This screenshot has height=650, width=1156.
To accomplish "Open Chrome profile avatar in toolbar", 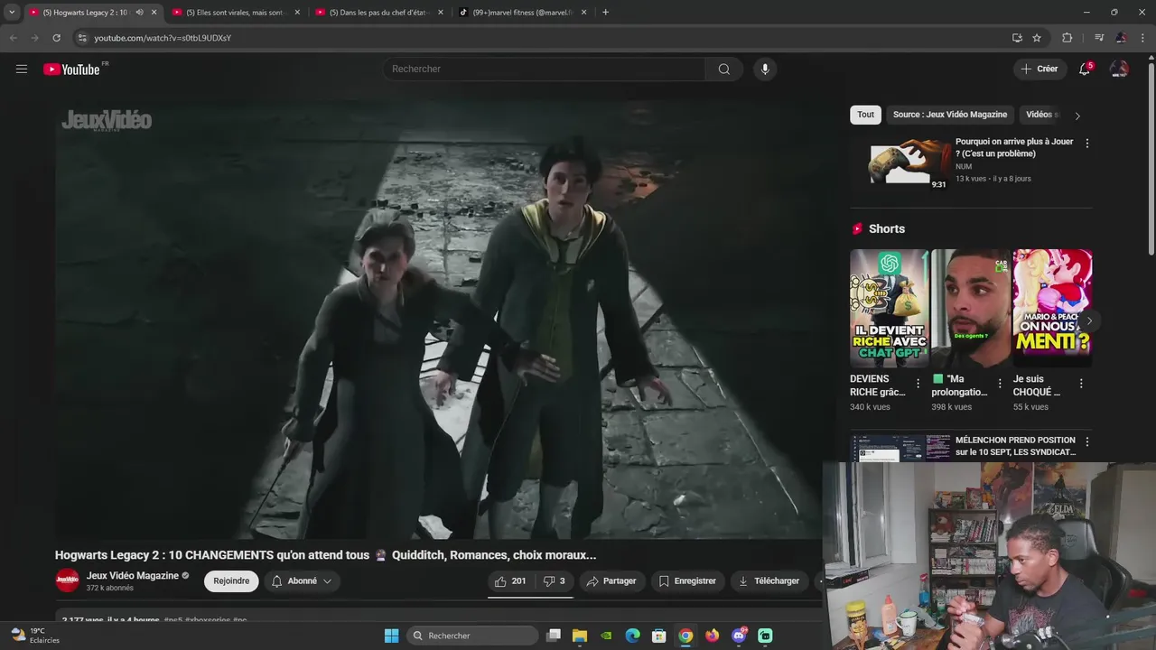I will [x=1121, y=38].
